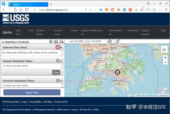Image resolution: width=170 pixels, height=114 pixels.
Task: Open the Legal footer link
Action: (24, 102)
